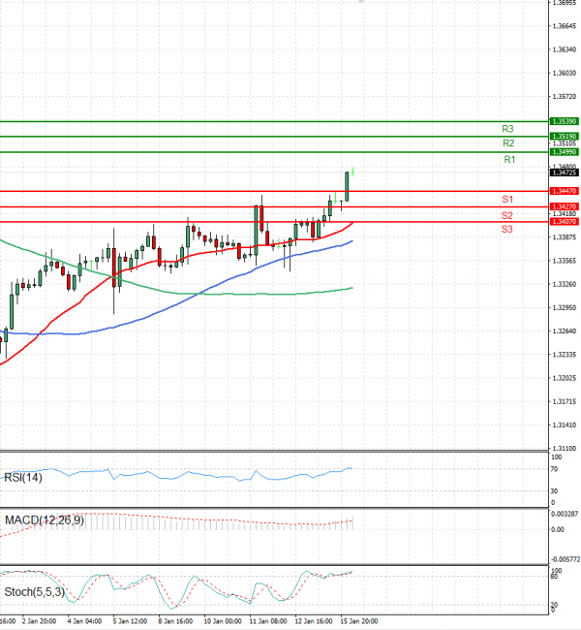Click the RSI(14) indicator label
Viewport: 581px width, 630px height.
pyautogui.click(x=23, y=478)
